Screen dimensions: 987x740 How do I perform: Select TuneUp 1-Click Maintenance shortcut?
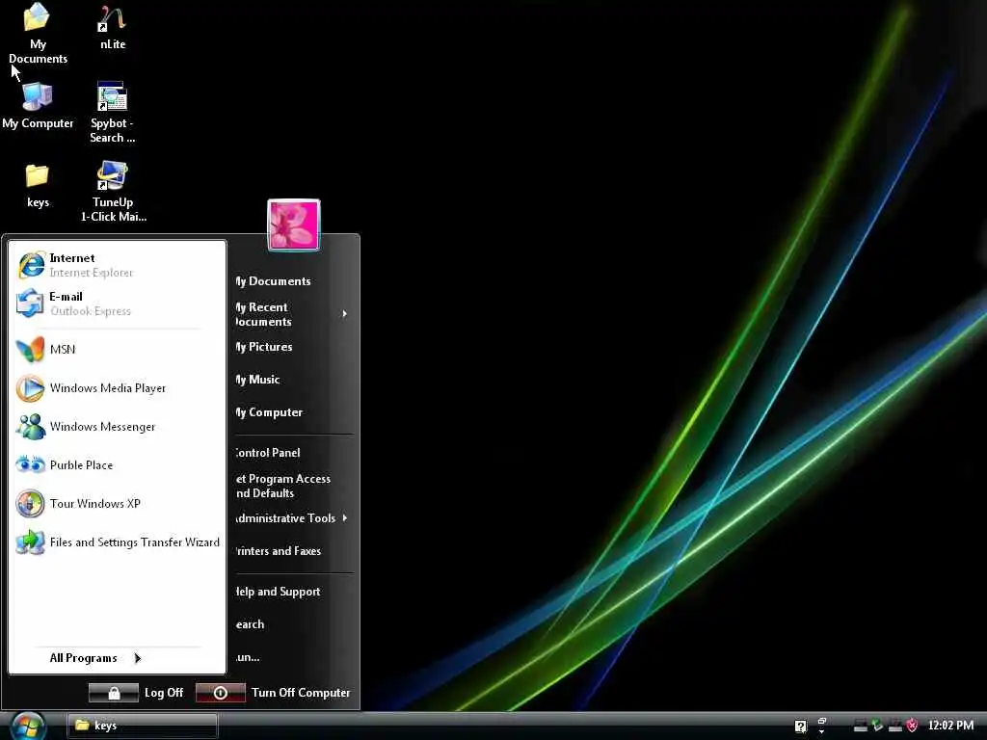tap(113, 192)
